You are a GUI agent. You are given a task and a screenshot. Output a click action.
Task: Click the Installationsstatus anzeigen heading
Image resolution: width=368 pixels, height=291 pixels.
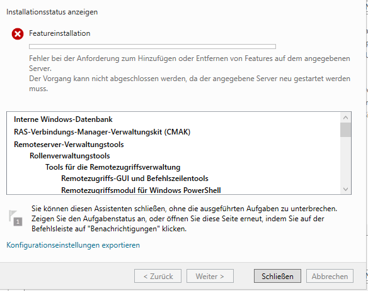click(52, 12)
